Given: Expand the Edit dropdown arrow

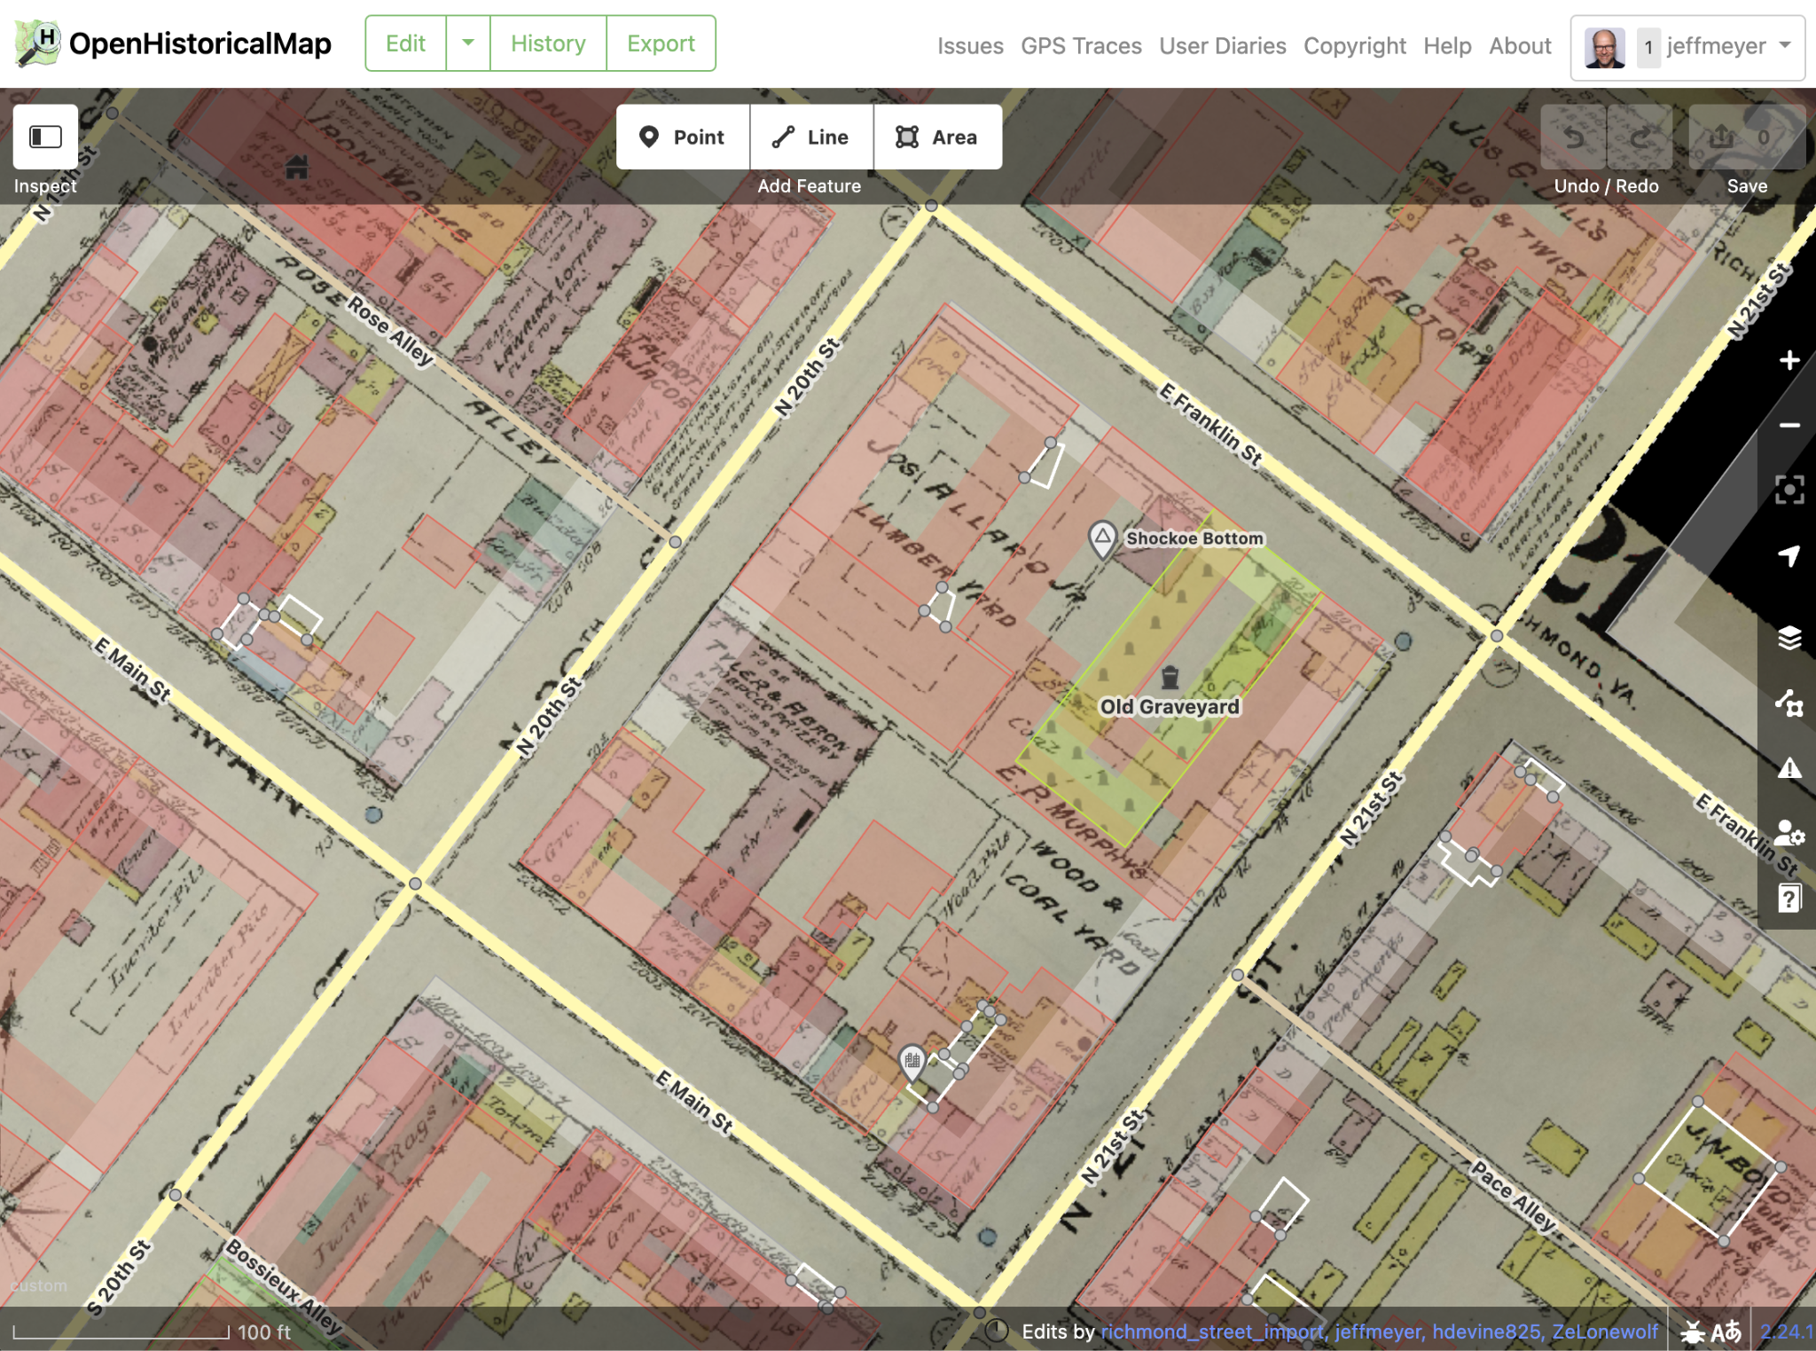Looking at the screenshot, I should pyautogui.click(x=468, y=43).
